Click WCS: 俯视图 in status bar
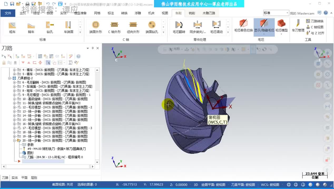The height and width of the screenshot is (189, 334). 270,185
